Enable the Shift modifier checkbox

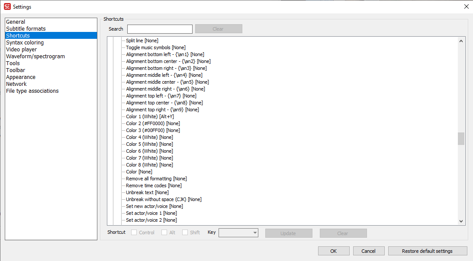coord(184,232)
